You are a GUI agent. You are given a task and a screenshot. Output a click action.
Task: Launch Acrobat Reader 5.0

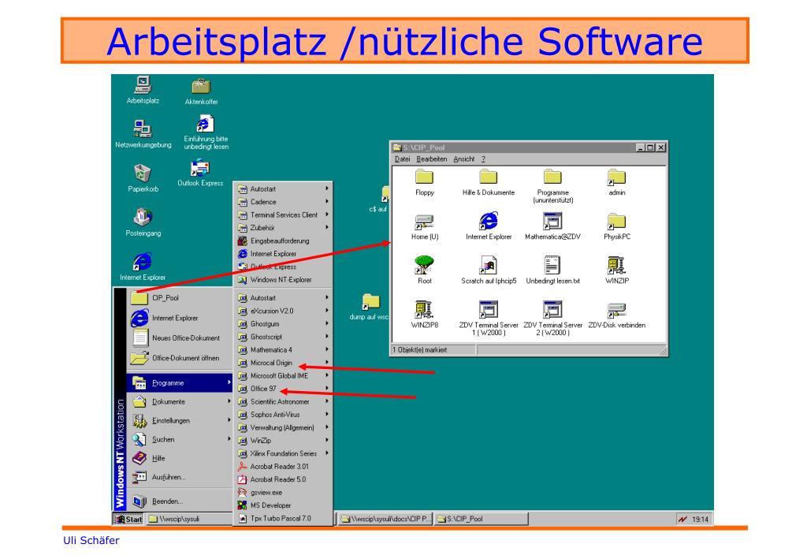(x=283, y=479)
